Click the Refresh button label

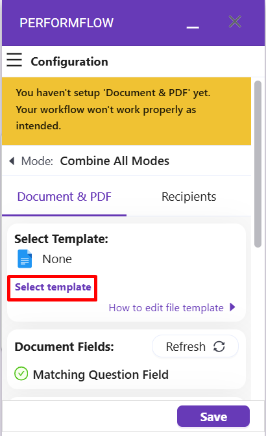coord(186,347)
